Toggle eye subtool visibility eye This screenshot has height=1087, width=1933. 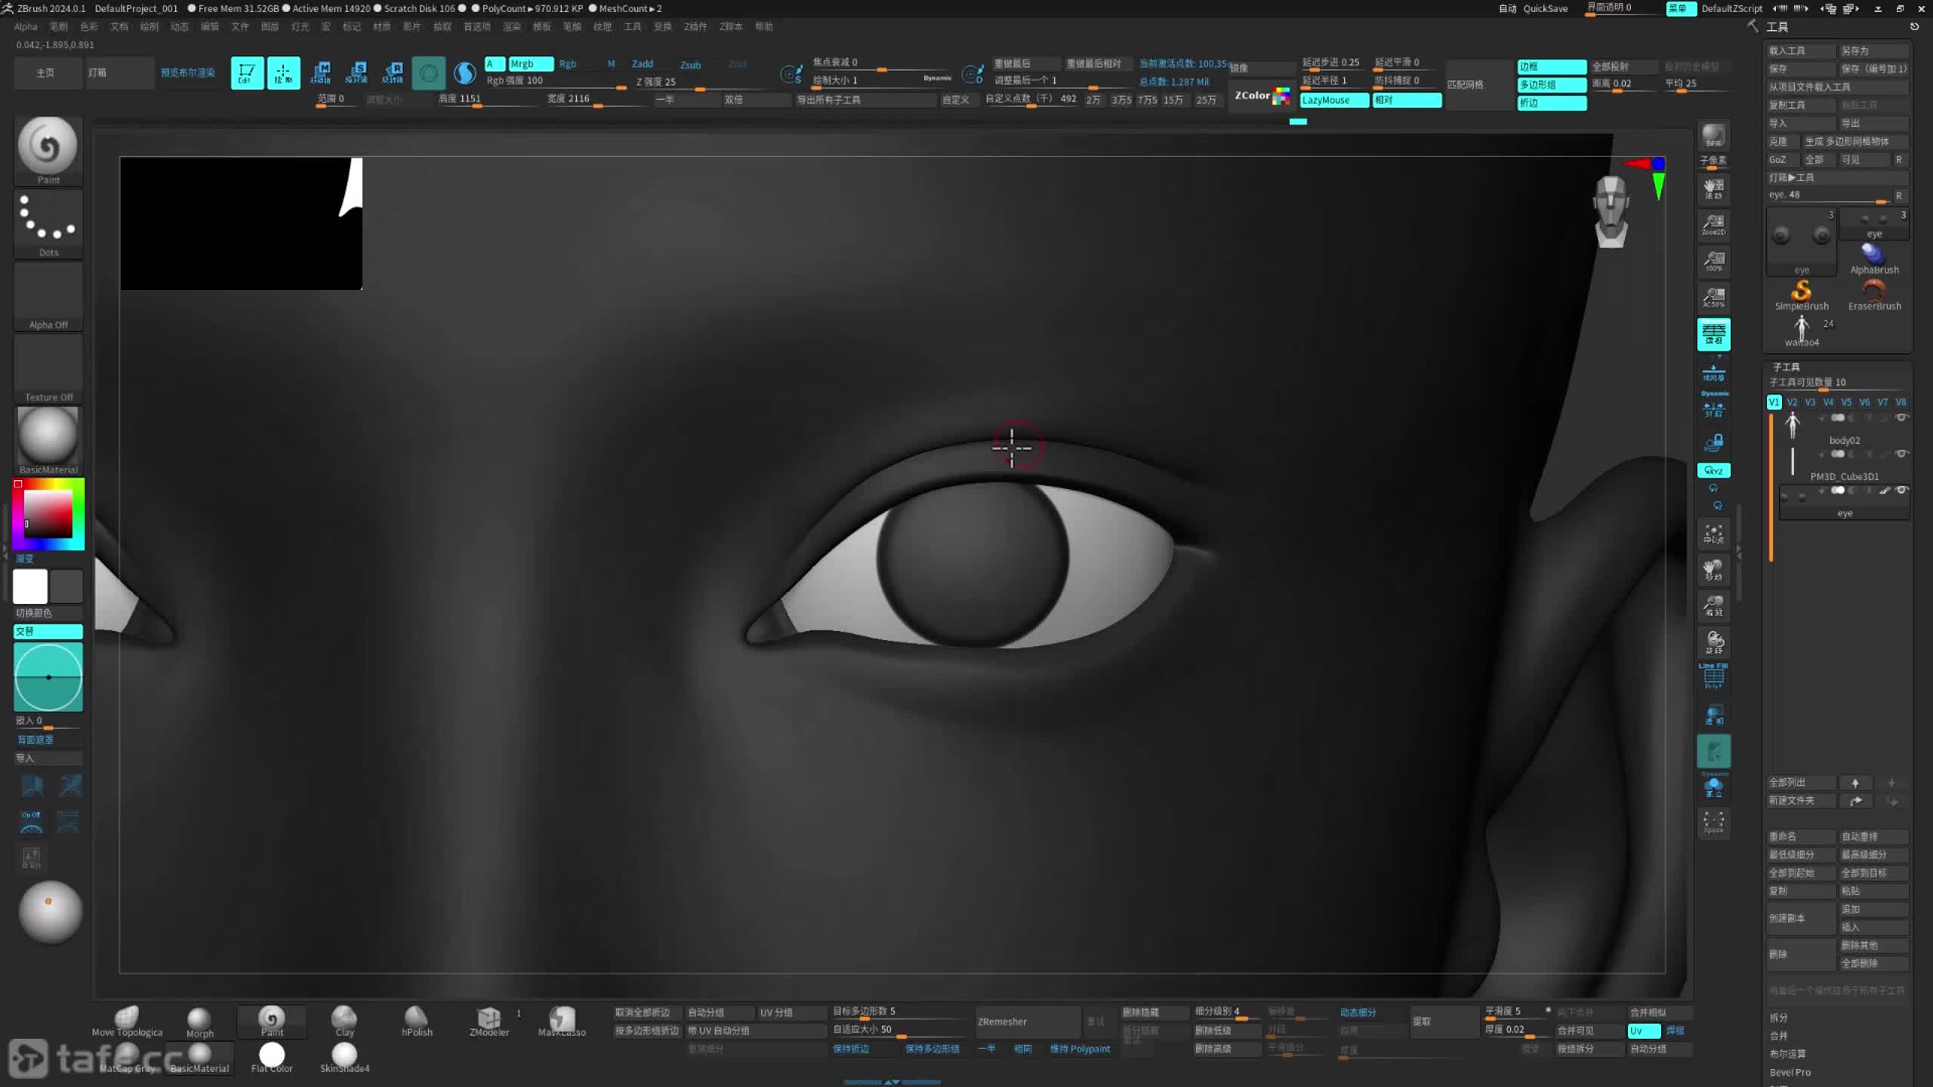point(1902,490)
